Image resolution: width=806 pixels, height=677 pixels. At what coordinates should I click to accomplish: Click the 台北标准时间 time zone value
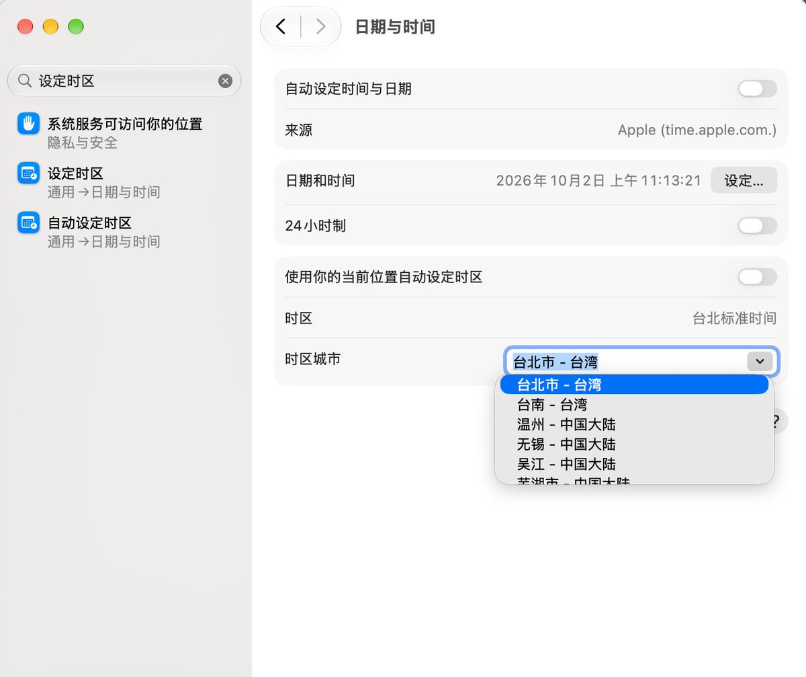(735, 318)
